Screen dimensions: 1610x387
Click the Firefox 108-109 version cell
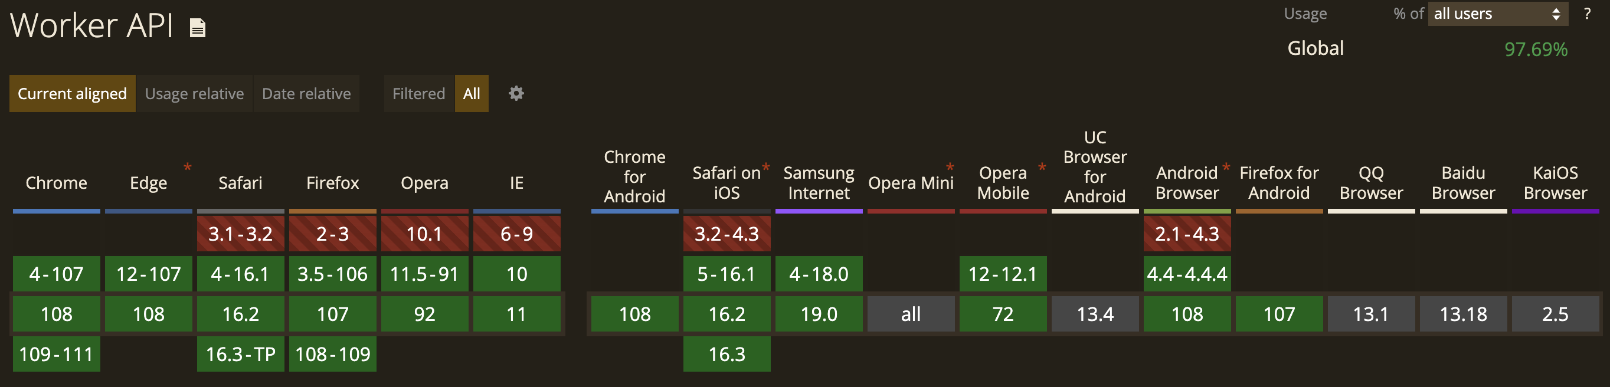(x=332, y=355)
